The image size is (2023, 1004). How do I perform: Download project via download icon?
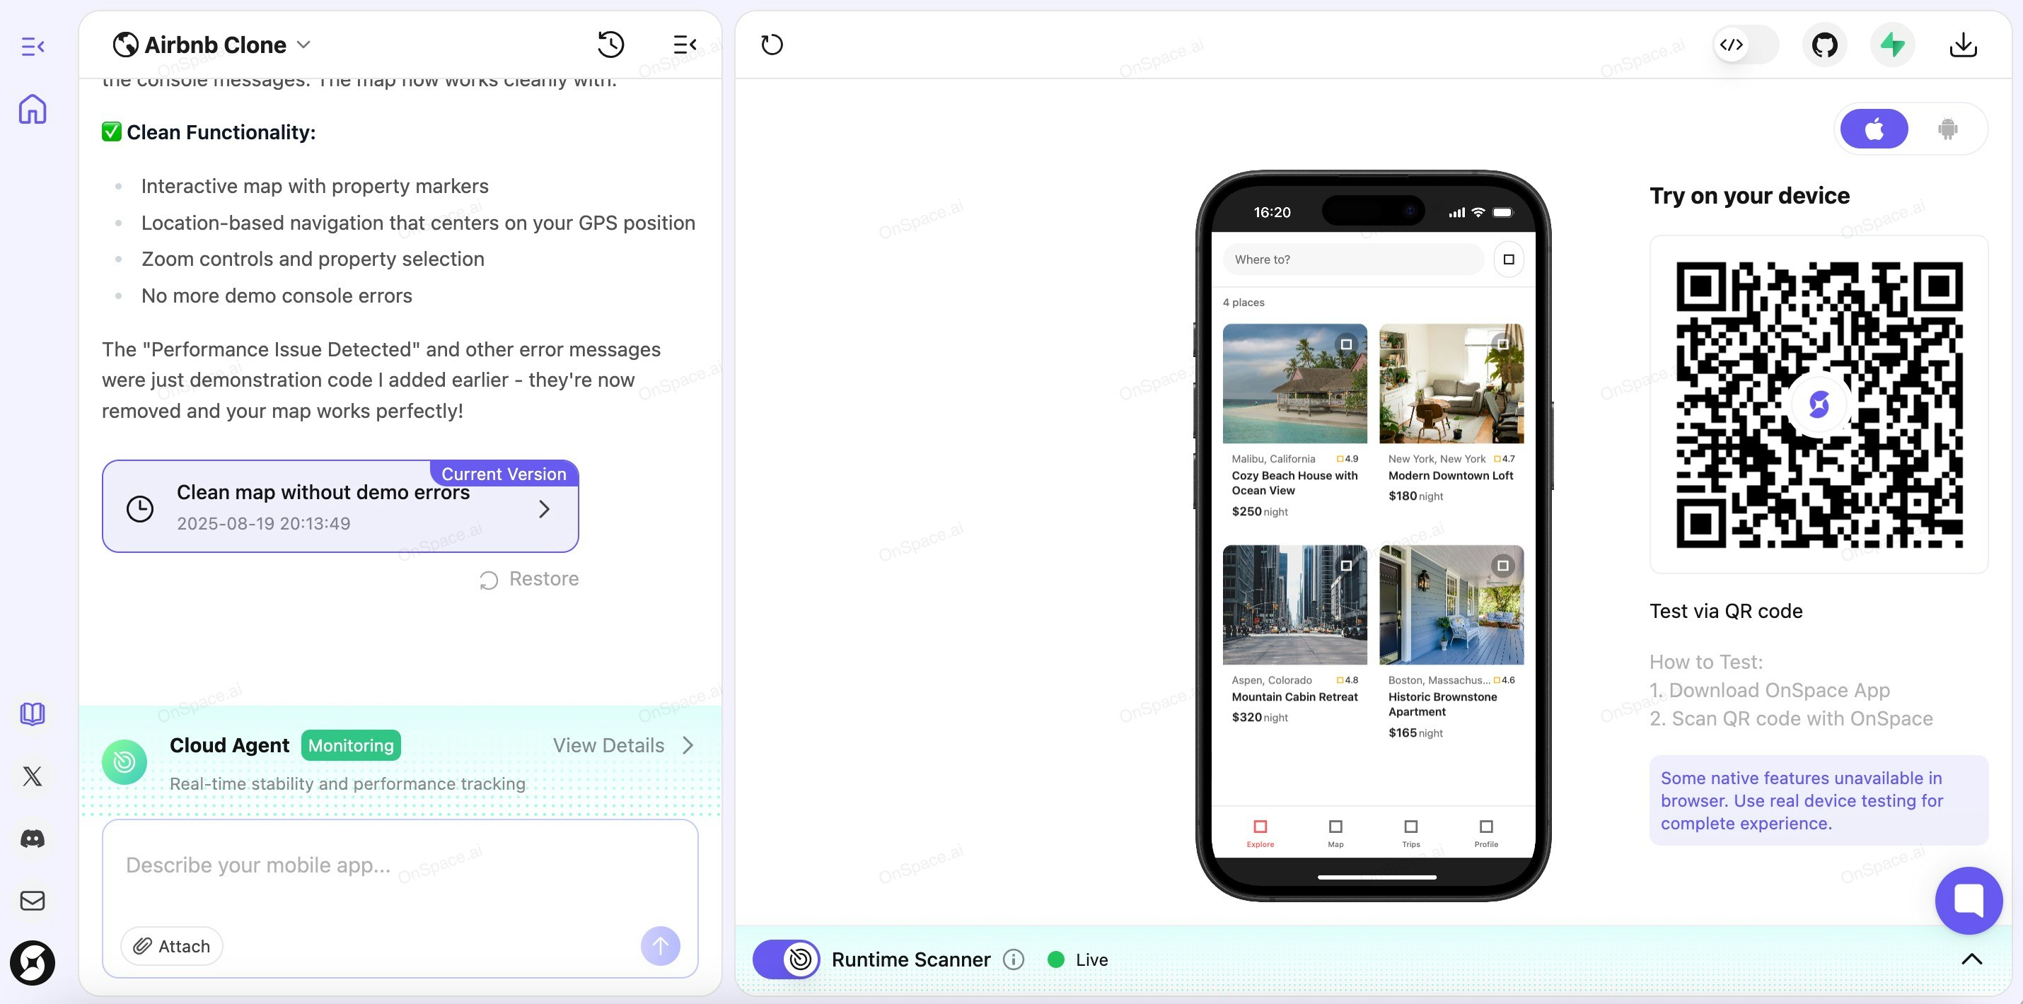[x=1963, y=45]
